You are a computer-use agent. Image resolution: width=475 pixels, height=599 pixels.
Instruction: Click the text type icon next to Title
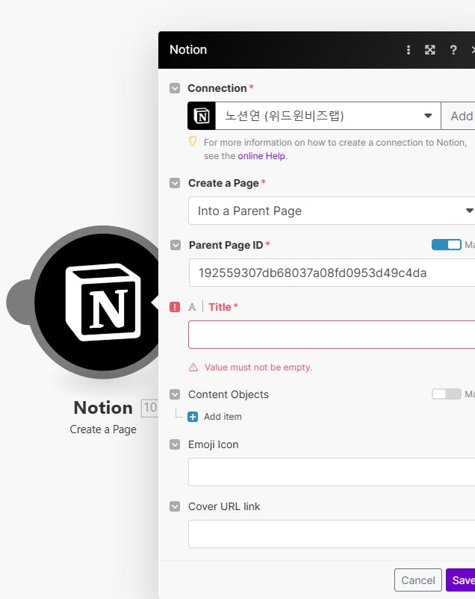pyautogui.click(x=192, y=307)
